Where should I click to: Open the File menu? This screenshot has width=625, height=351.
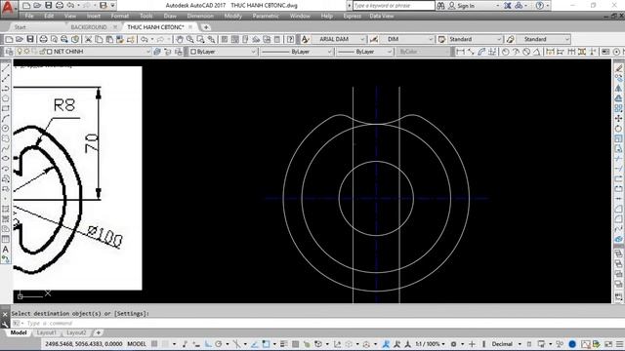click(29, 16)
